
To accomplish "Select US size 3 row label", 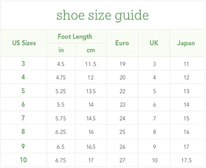I will coord(23,64).
